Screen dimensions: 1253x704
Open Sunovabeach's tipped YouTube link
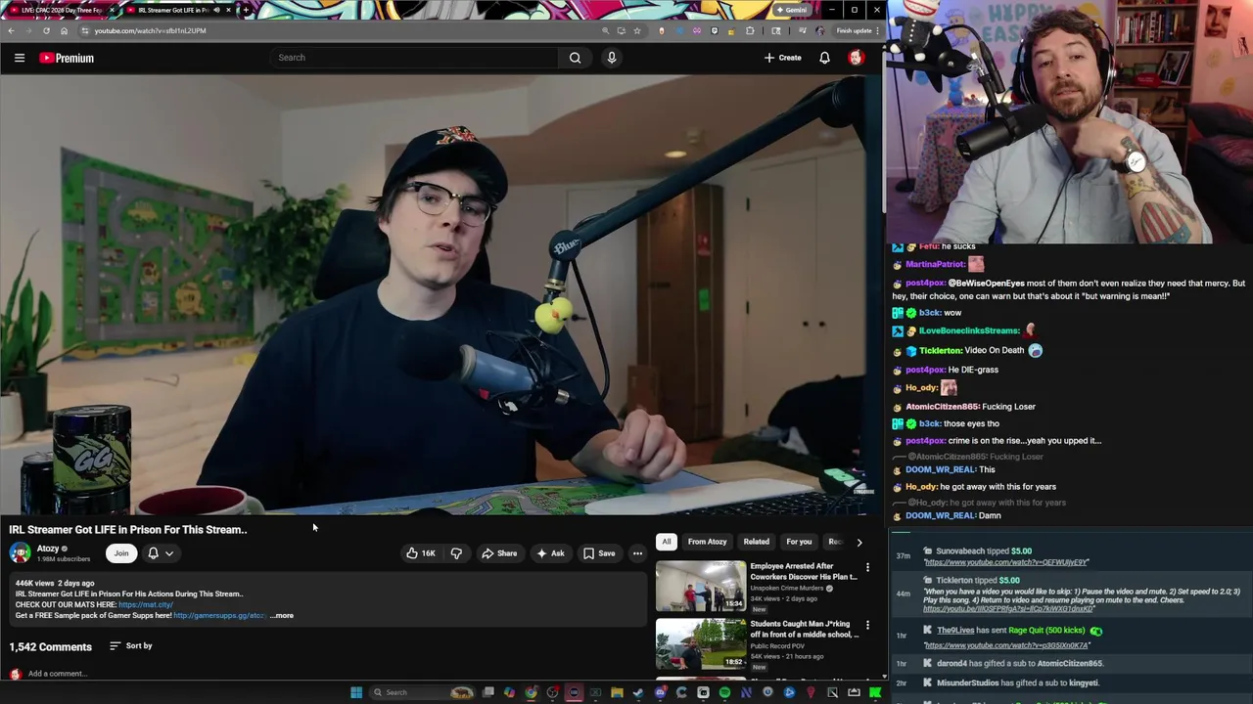pos(1006,562)
